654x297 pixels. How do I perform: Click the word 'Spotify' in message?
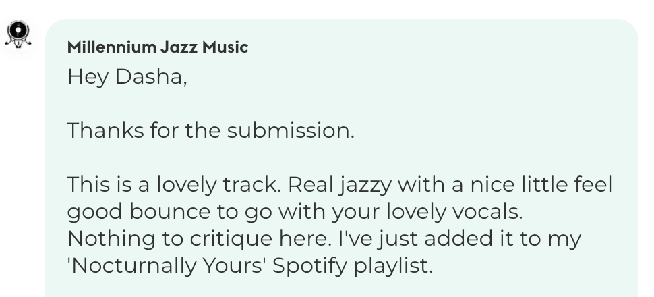tap(309, 266)
